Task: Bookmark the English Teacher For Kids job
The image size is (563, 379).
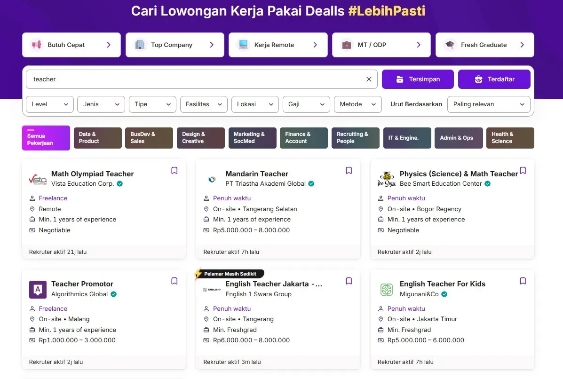Action: (523, 281)
